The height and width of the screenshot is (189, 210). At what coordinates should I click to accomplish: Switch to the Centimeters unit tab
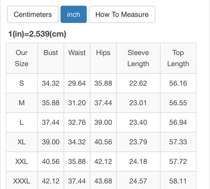point(33,14)
